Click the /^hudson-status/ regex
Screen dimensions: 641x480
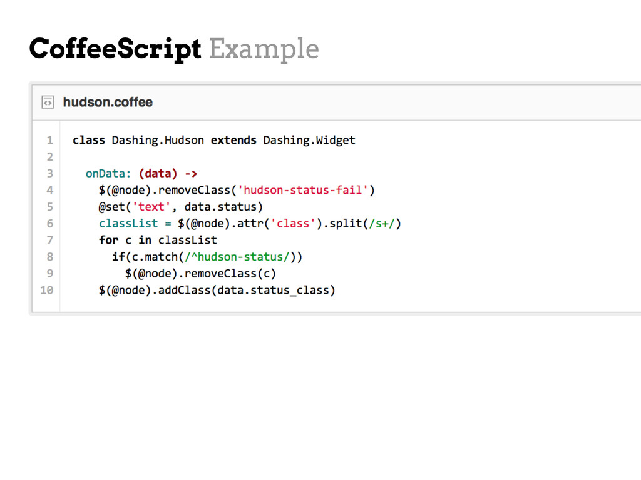(x=237, y=257)
